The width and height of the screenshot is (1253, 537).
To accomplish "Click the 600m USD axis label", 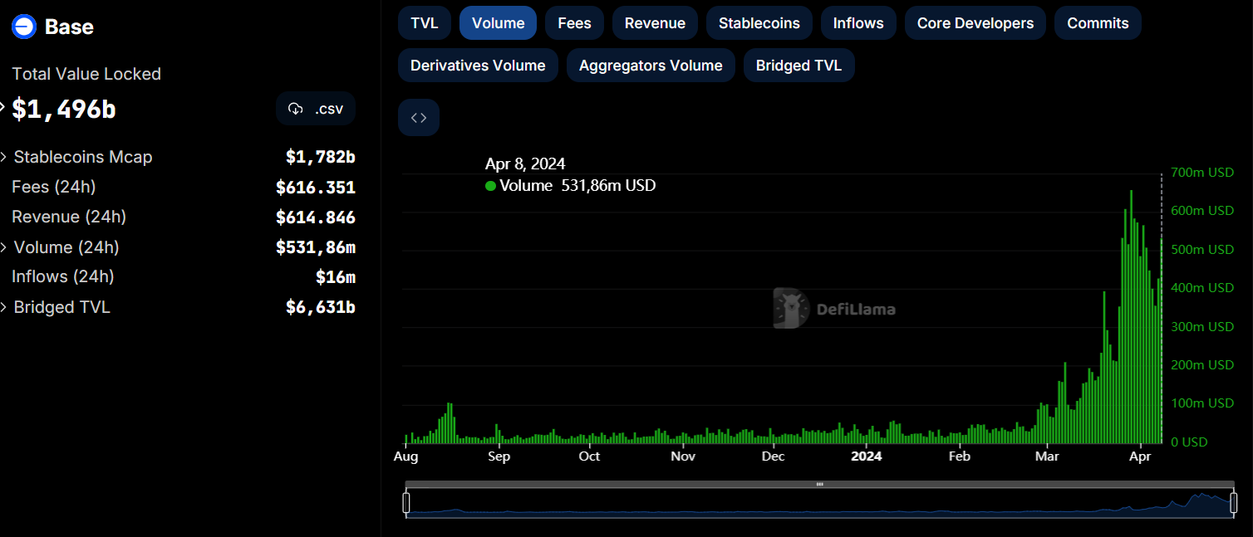I will click(x=1202, y=211).
